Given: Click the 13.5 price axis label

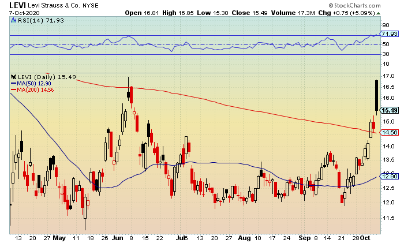Looking at the screenshot, I should tap(388, 160).
